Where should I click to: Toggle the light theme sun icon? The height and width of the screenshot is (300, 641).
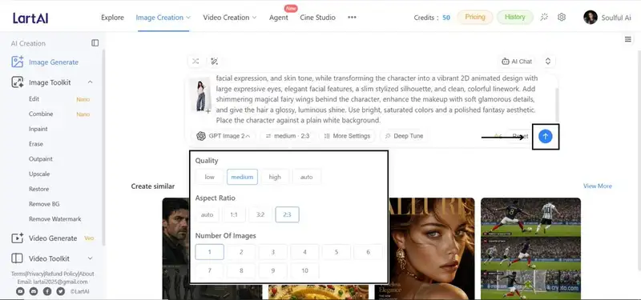tap(544, 17)
